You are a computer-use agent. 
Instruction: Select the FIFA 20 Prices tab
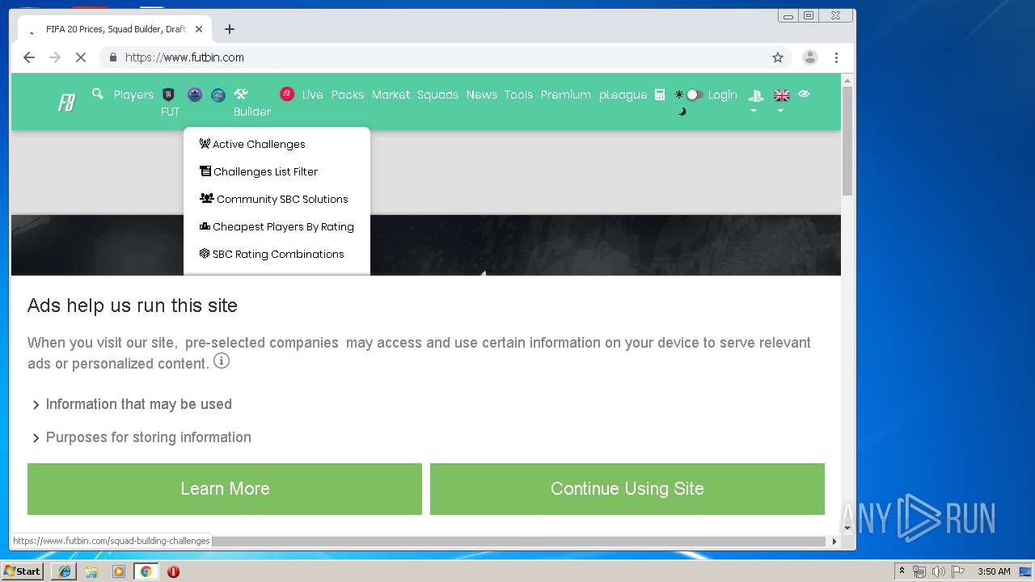(x=115, y=29)
